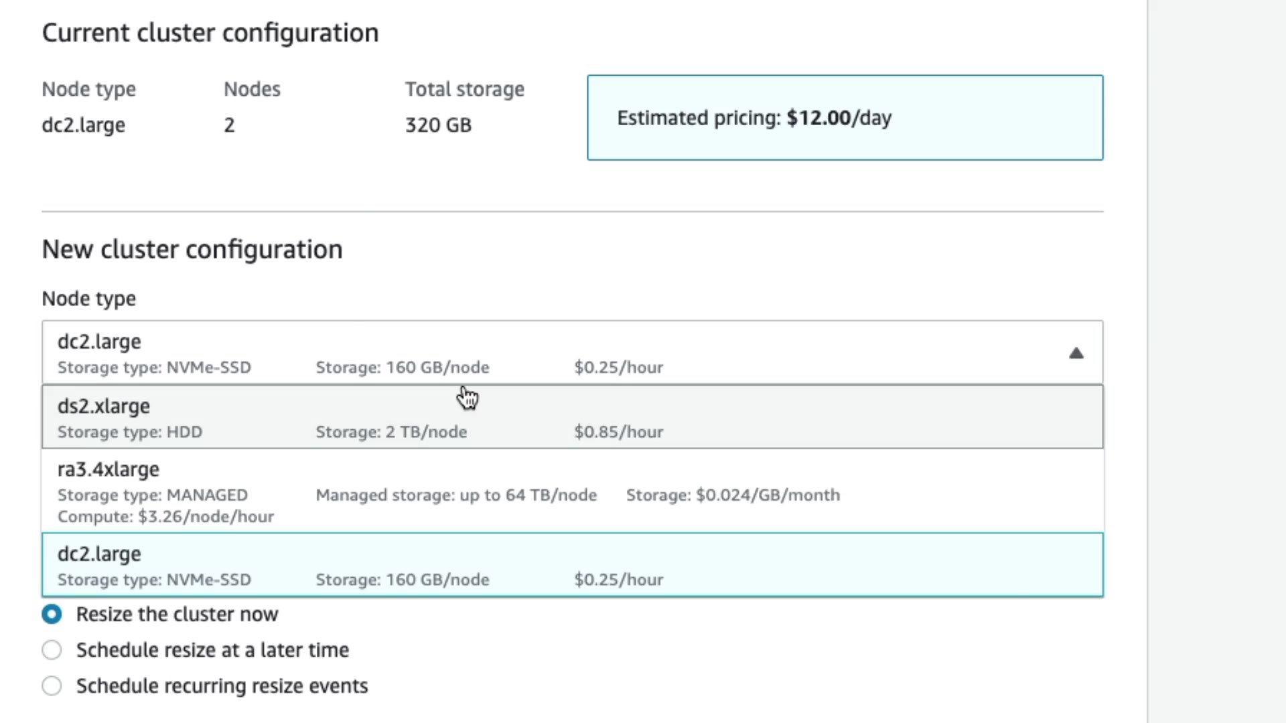This screenshot has height=723, width=1286.
Task: Select Schedule resize at a later time radio
Action: [52, 650]
